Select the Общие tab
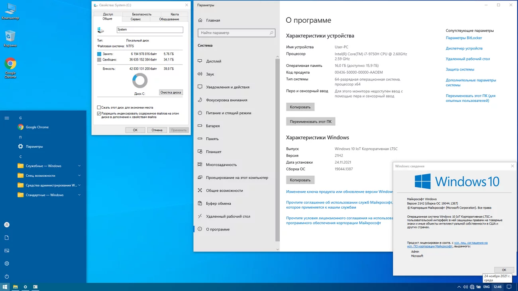Screen dimensions: 518x291 [x=107, y=19]
